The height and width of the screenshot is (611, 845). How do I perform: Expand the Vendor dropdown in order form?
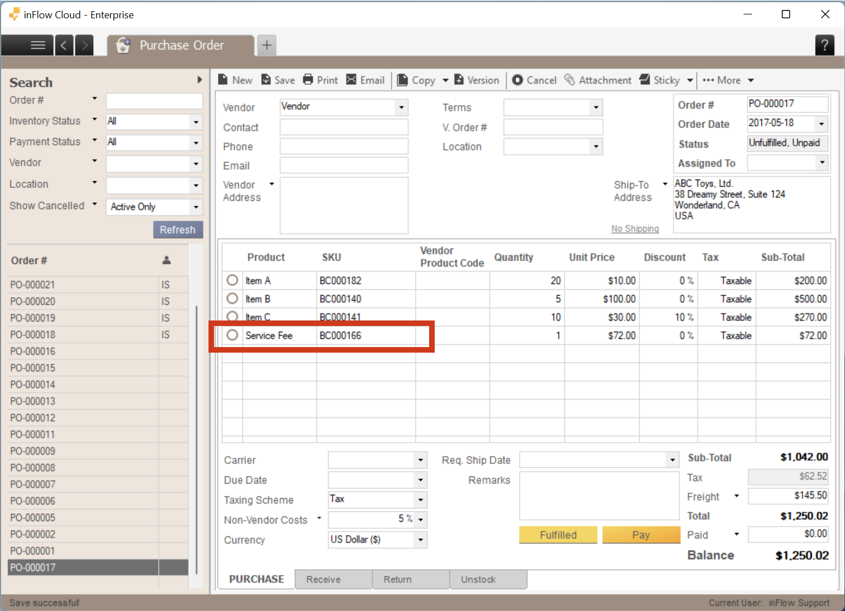[x=401, y=107]
